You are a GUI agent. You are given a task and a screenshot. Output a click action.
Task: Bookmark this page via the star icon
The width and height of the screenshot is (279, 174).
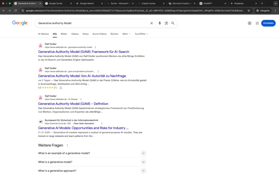coord(248,11)
